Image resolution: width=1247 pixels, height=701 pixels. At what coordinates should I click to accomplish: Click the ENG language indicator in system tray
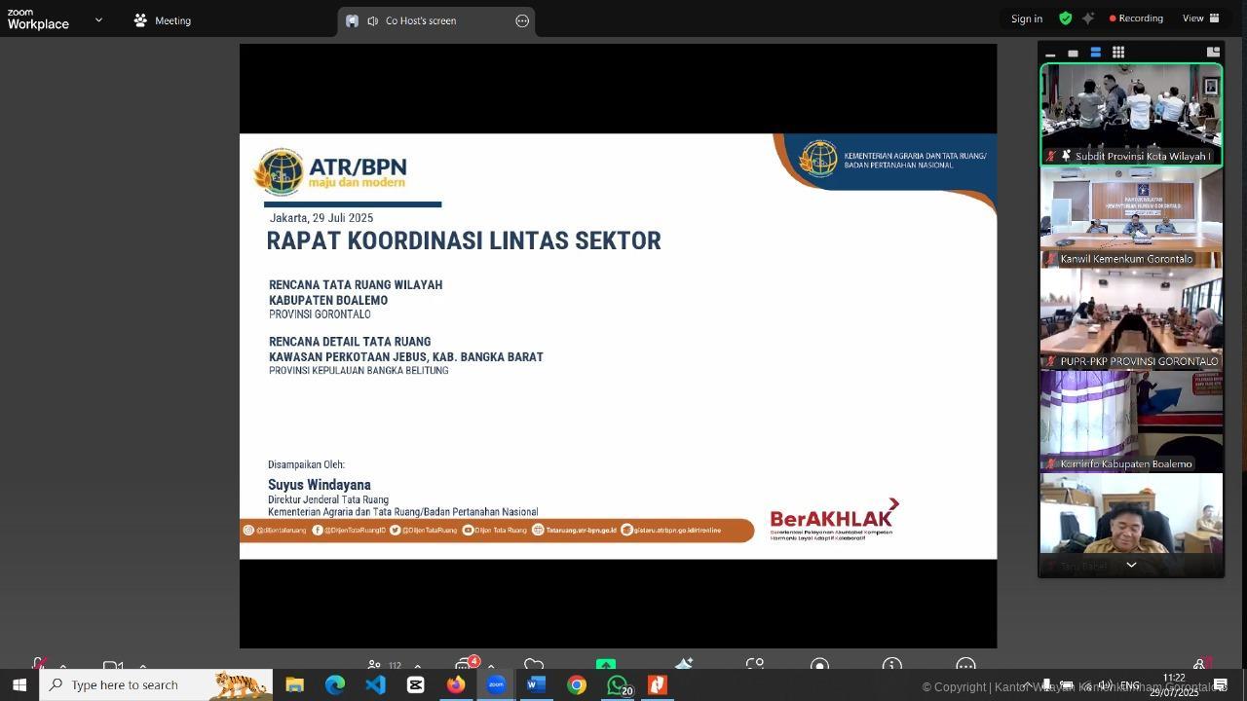1130,685
